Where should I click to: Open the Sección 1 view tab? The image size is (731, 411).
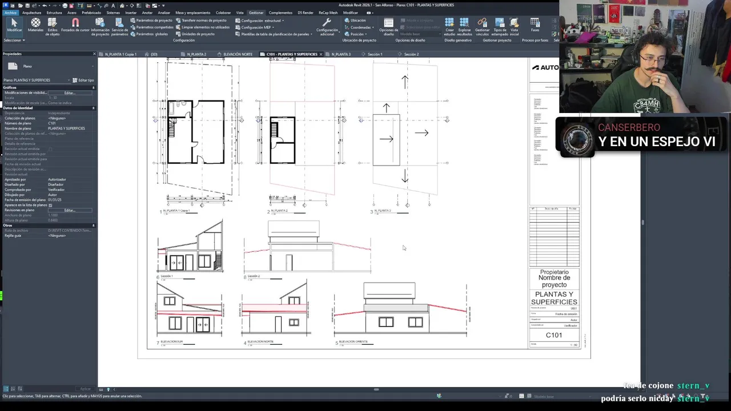375,54
